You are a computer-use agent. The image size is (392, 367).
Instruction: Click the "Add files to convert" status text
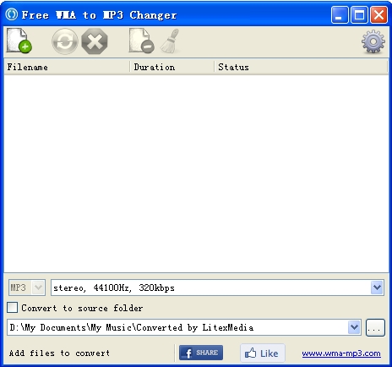pos(59,353)
